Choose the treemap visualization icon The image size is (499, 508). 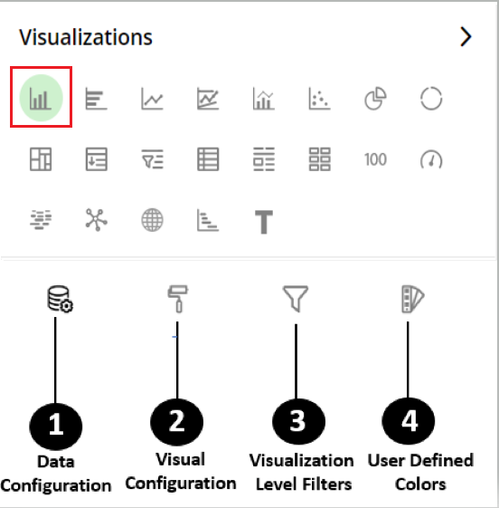[41, 159]
